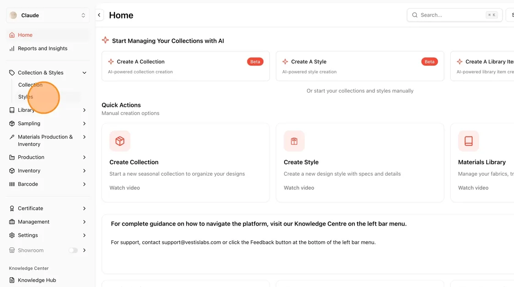Click the Create Collection quick action title
This screenshot has width=514, height=287.
tap(134, 162)
